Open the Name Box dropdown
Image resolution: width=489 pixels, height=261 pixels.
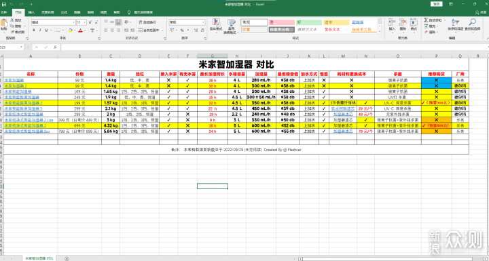click(21, 47)
